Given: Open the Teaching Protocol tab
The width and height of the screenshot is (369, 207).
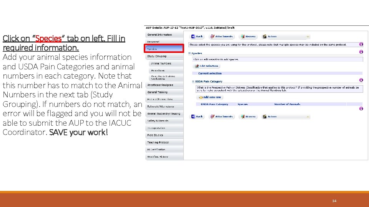Looking at the screenshot, I should 164,143.
